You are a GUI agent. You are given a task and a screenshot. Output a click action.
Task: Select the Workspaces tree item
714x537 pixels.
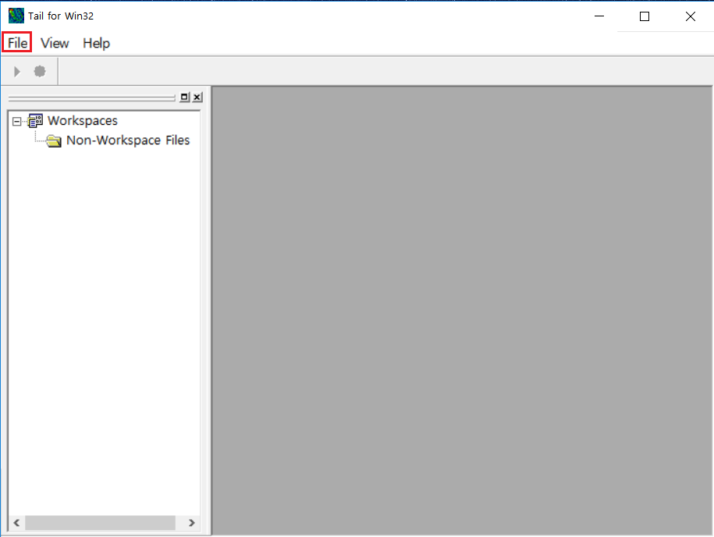click(x=83, y=121)
